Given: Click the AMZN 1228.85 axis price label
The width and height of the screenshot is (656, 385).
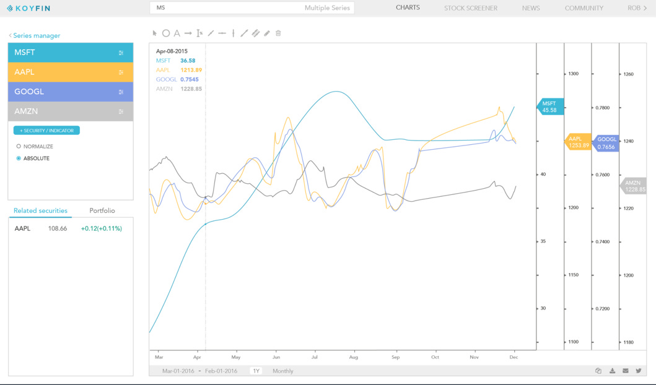Looking at the screenshot, I should pyautogui.click(x=632, y=186).
